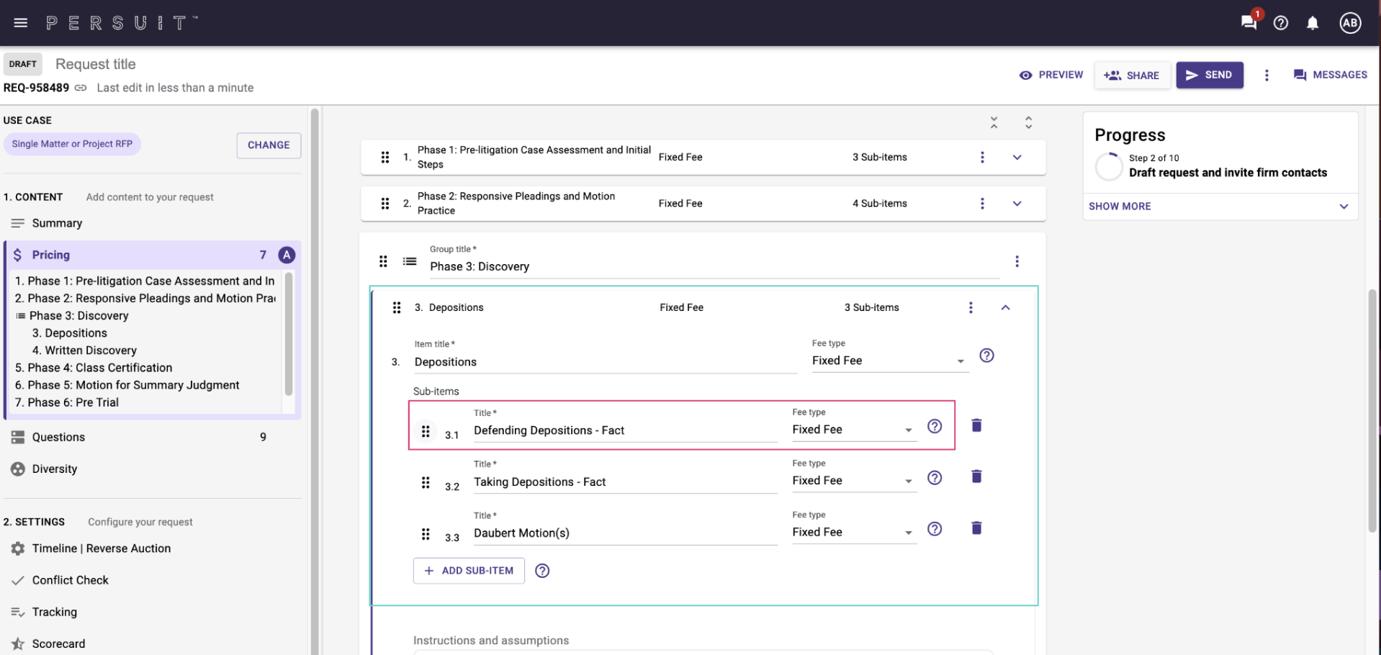This screenshot has height=655, width=1381.
Task: Click the PREVIEW button
Action: pos(1051,75)
